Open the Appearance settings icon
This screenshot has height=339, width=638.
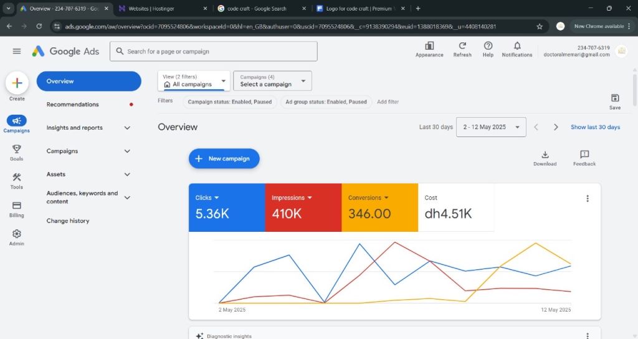point(429,47)
